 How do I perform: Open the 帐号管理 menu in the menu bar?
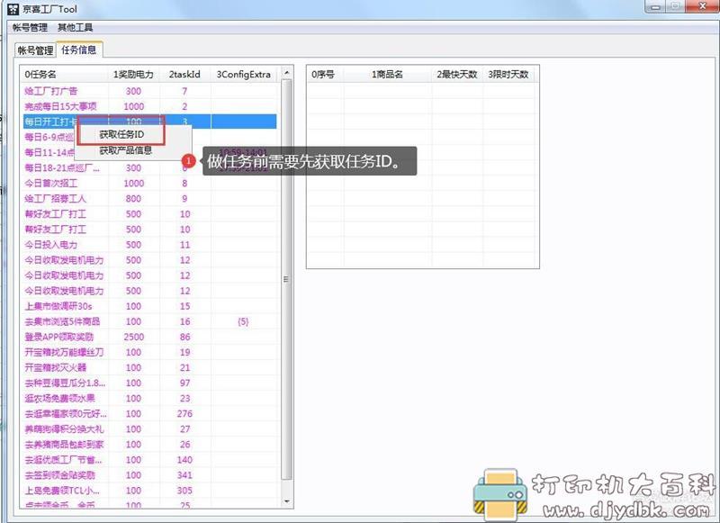(x=30, y=28)
